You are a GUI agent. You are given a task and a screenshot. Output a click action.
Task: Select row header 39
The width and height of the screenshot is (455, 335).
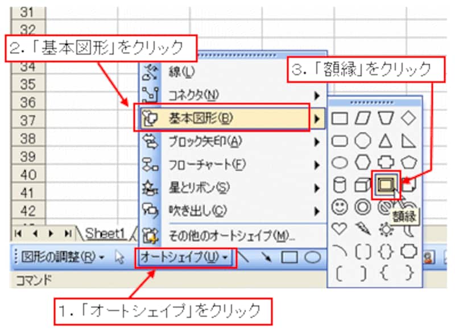point(28,157)
